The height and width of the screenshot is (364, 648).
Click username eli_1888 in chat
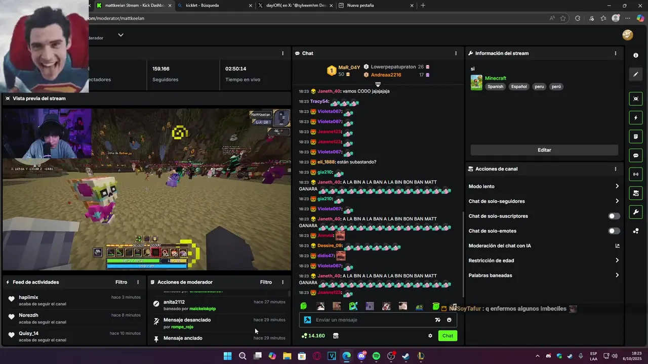click(326, 162)
